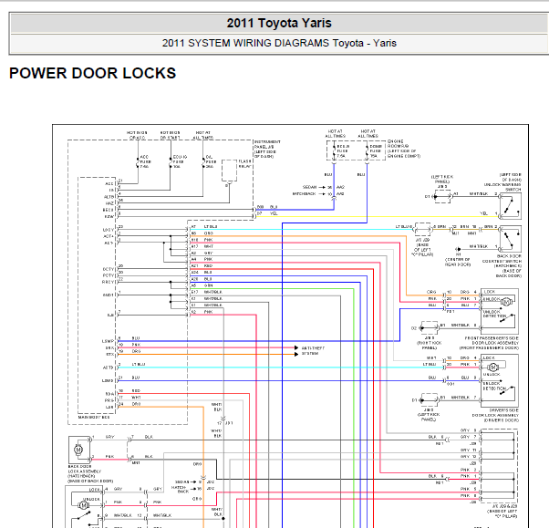Click the ACC terminal label on ECU

[x=109, y=183]
